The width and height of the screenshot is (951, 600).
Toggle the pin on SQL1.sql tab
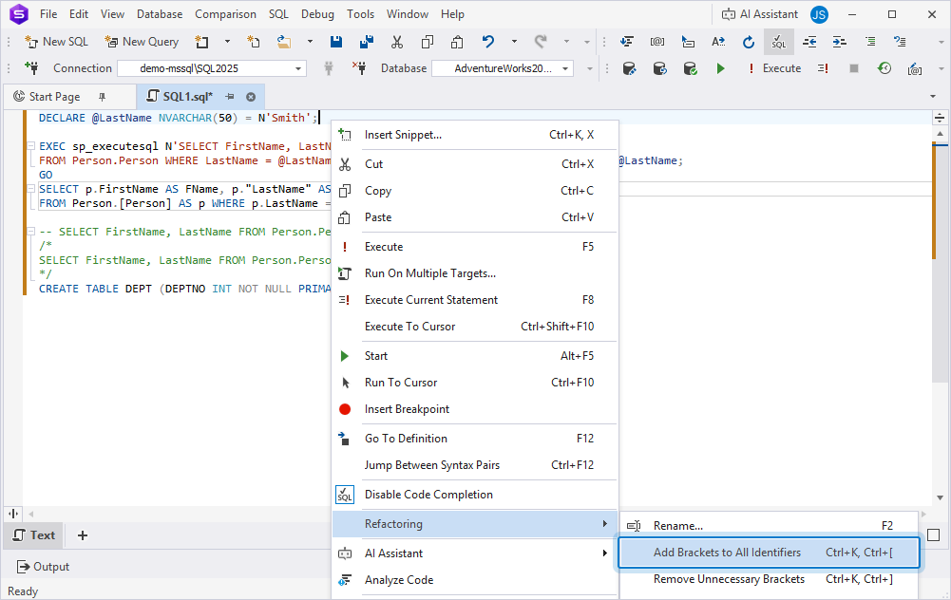230,97
